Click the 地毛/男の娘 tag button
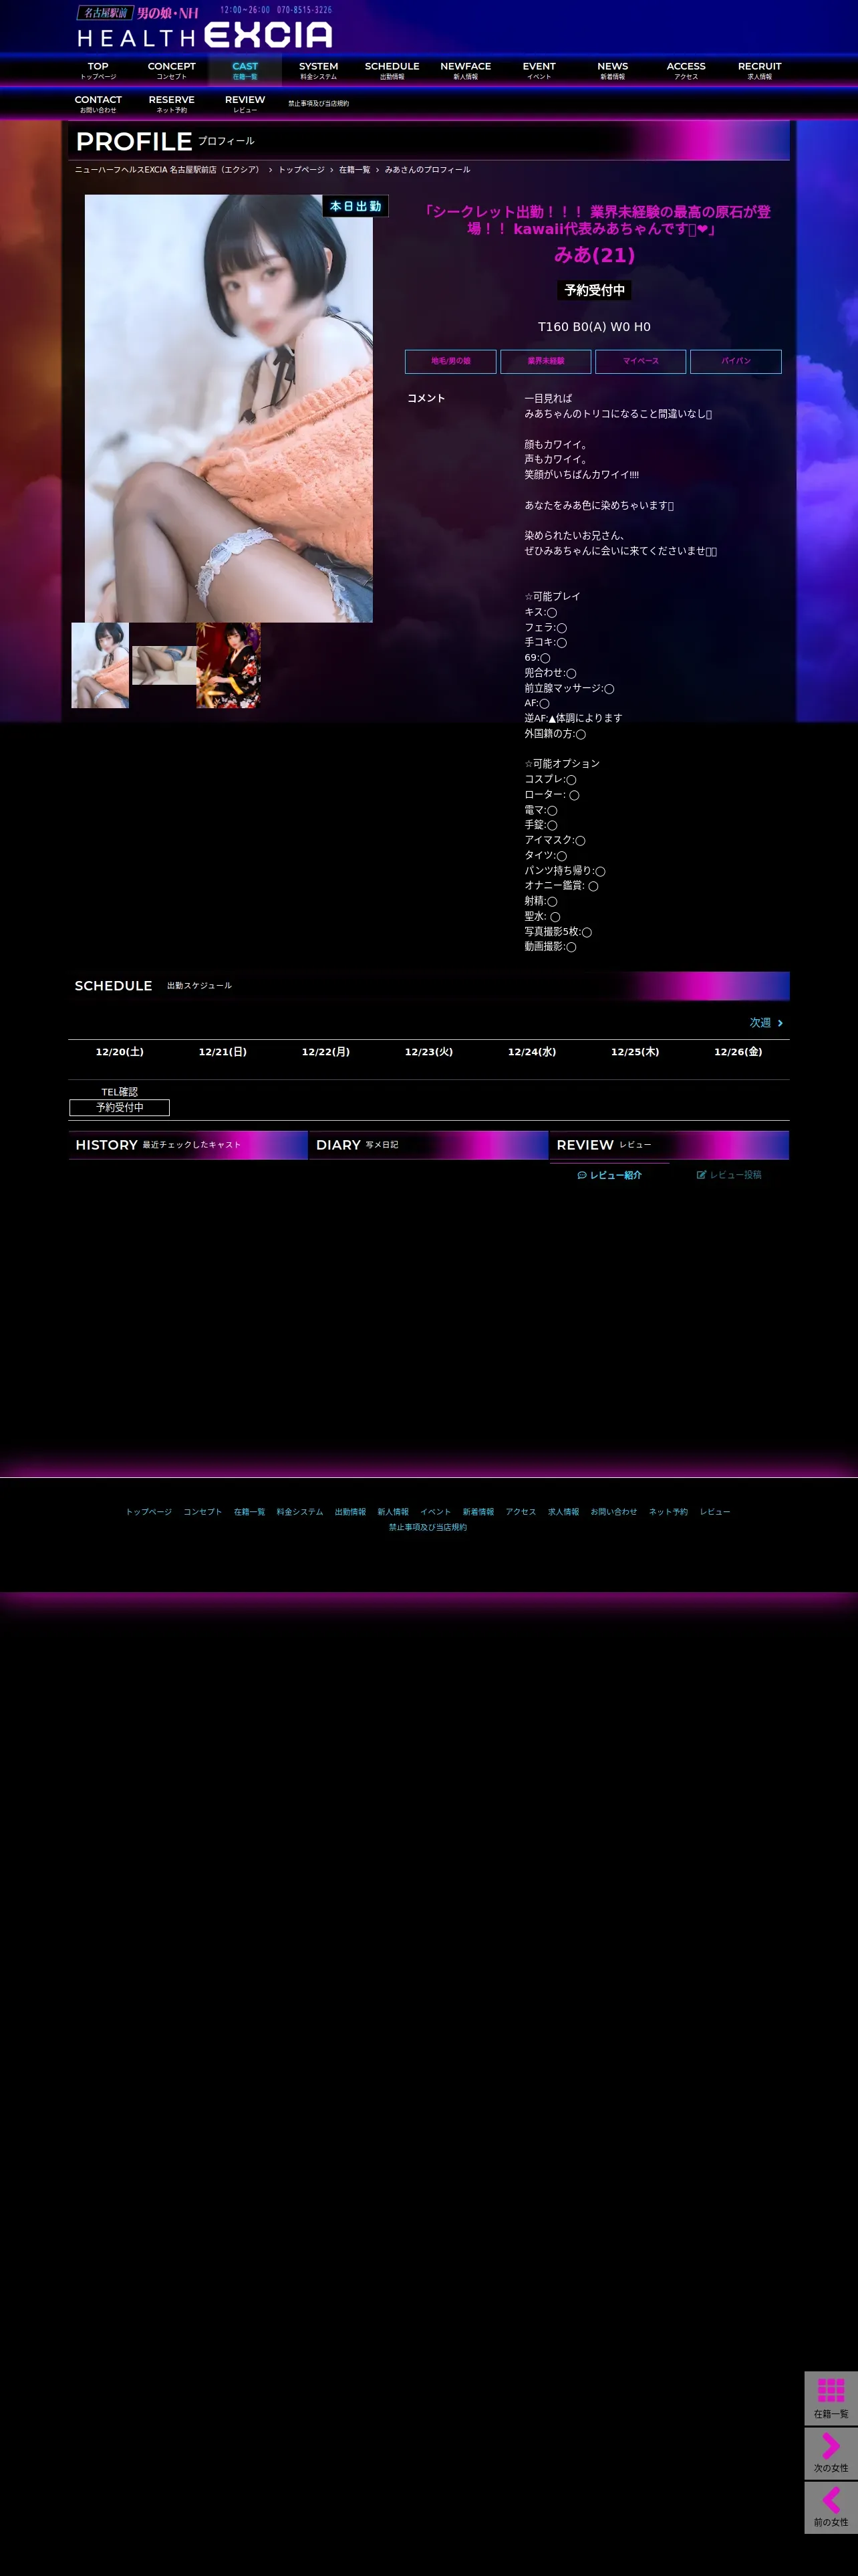This screenshot has width=858, height=2576. point(450,361)
